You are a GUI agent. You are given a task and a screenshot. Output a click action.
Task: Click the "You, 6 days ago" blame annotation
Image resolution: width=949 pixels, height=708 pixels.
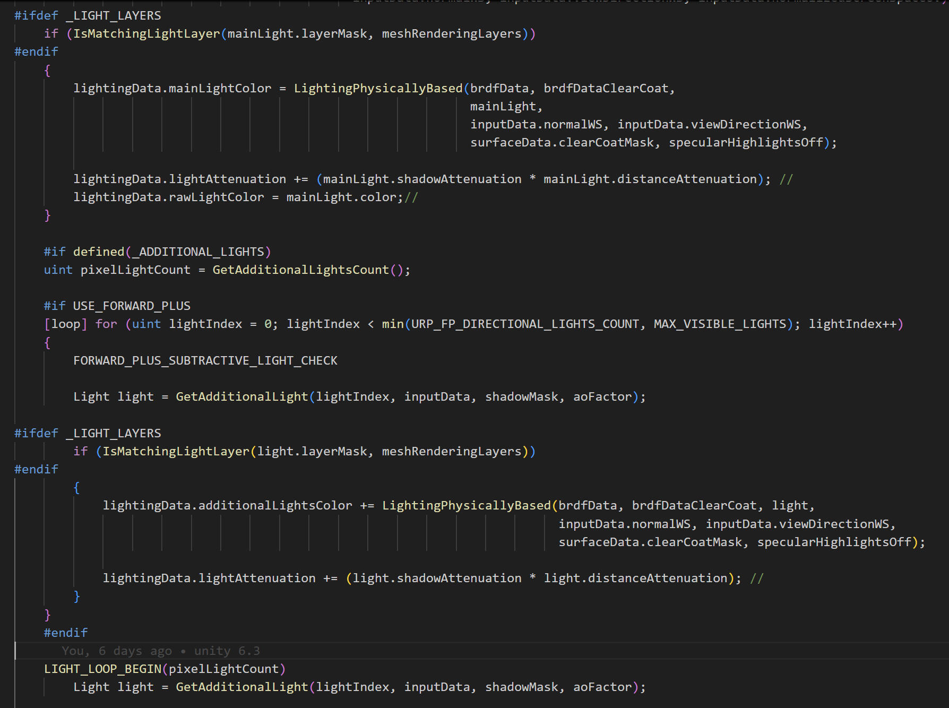point(117,651)
